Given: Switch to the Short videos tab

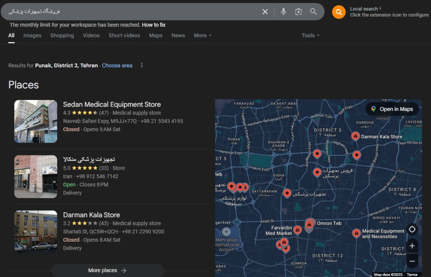Looking at the screenshot, I should [x=124, y=35].
